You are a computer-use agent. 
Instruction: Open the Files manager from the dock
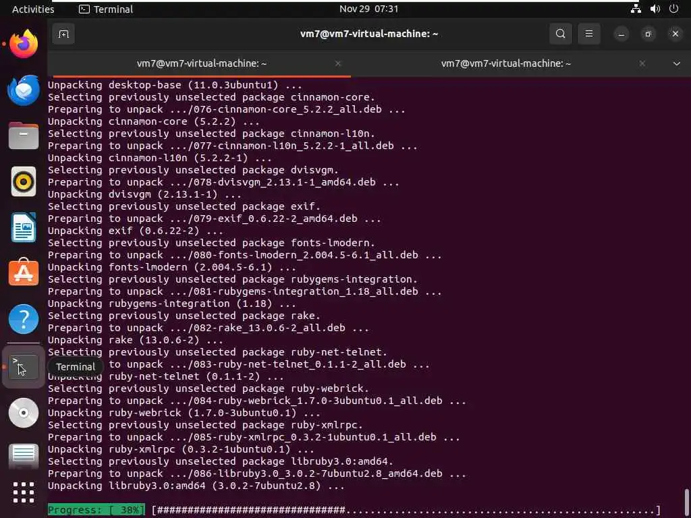24,136
